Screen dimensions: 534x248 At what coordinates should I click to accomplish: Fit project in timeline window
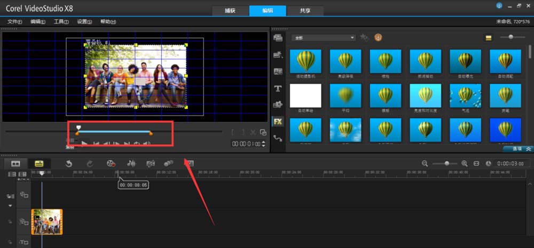(x=476, y=163)
